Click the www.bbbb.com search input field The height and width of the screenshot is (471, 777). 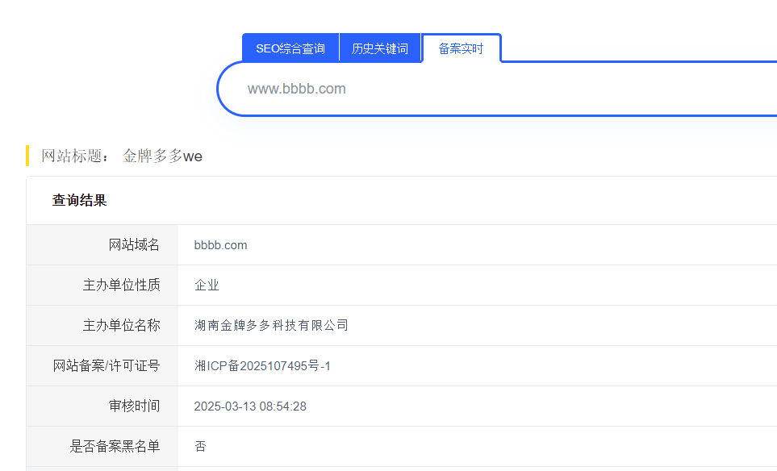498,90
